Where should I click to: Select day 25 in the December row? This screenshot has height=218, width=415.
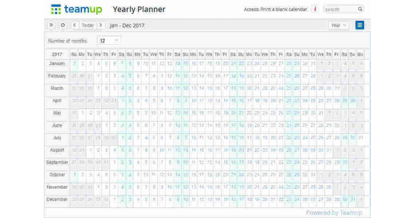click(304, 200)
